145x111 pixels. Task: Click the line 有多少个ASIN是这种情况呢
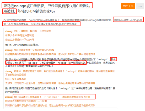point(19,35)
